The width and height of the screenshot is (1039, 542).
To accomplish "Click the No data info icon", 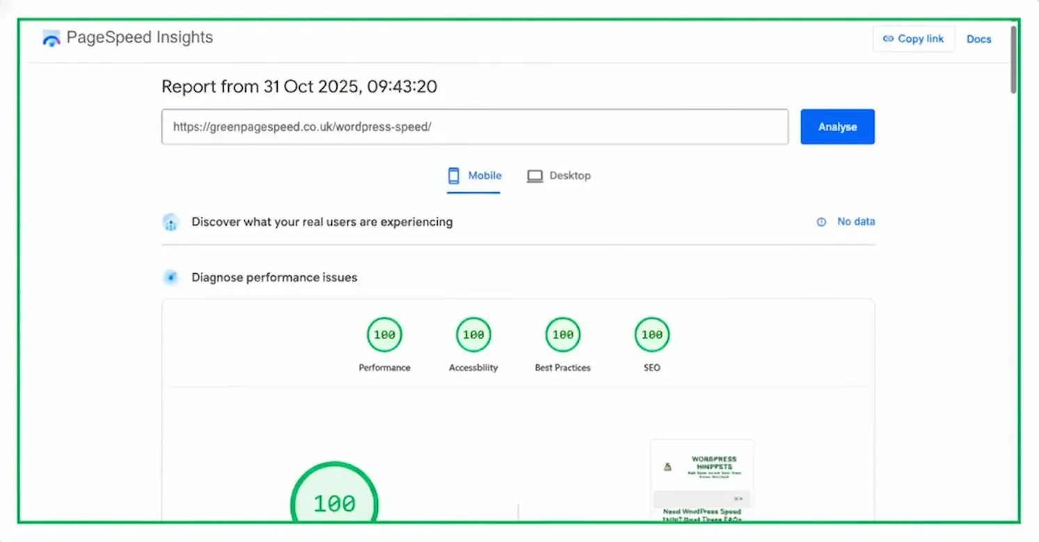I will click(821, 222).
